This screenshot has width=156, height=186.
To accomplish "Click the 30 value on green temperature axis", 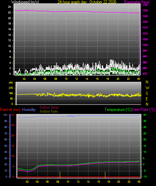I will click(145, 127).
